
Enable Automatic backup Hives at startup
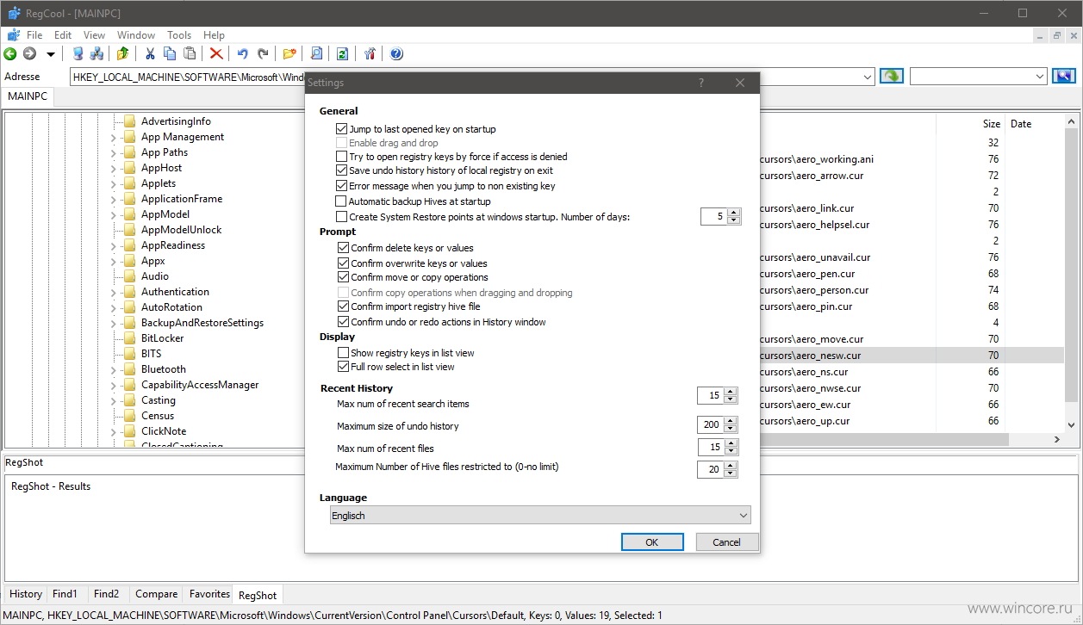pos(342,201)
